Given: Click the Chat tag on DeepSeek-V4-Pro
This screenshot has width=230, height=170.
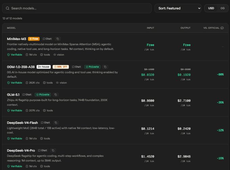Looking at the screenshot, I should click(x=43, y=150).
